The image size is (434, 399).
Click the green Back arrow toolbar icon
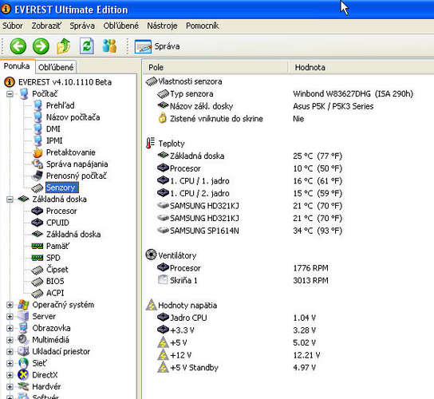18,46
